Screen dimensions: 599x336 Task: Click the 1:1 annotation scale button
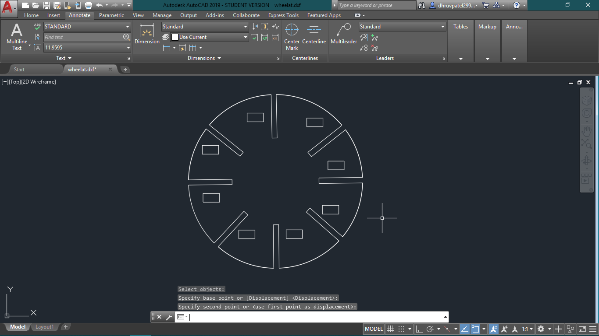coord(527,329)
